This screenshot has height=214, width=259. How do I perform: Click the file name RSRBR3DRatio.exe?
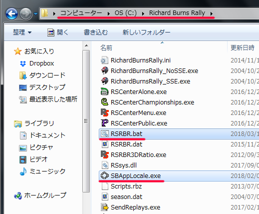pos(138,155)
